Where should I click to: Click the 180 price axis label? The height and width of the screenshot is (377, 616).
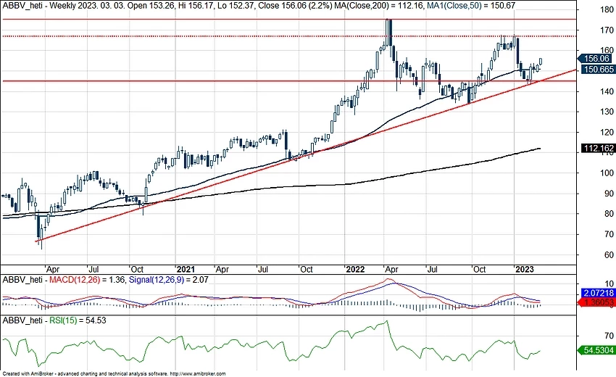[607, 10]
